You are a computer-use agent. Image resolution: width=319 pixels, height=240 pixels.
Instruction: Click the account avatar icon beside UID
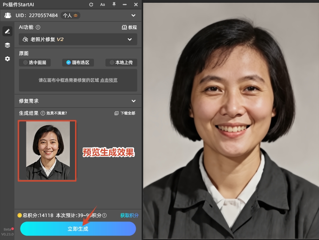tap(7, 15)
